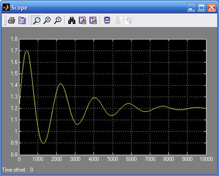Select the Zoom Y-axis tool

[58, 20]
